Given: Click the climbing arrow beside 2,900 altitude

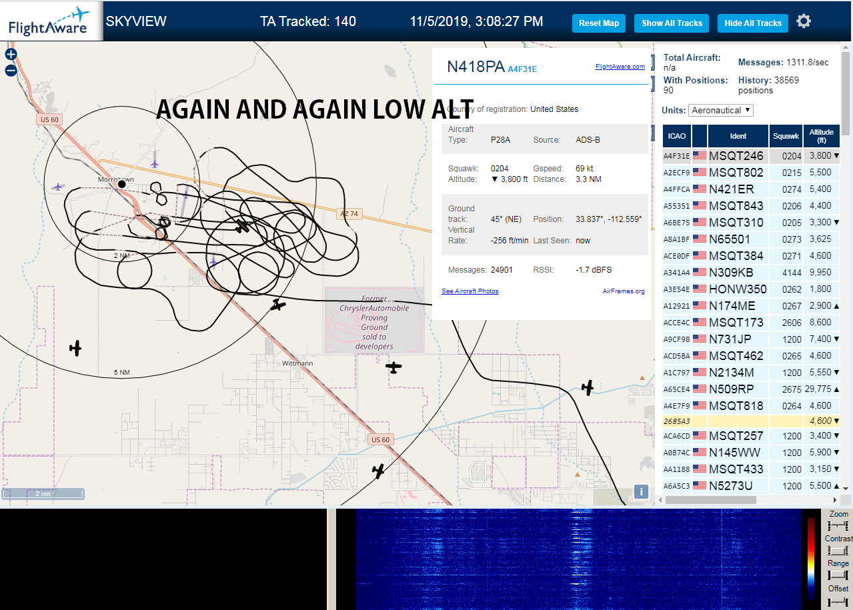Looking at the screenshot, I should pos(837,306).
